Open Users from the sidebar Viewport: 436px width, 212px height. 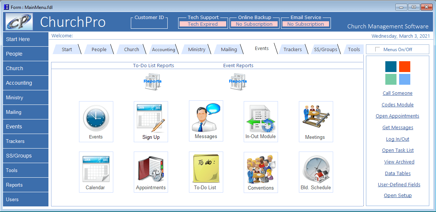[x=26, y=199]
